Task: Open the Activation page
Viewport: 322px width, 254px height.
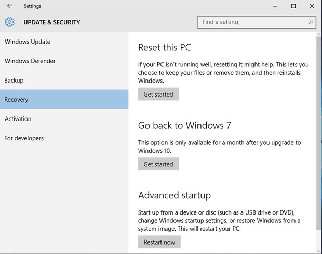Action: (18, 119)
